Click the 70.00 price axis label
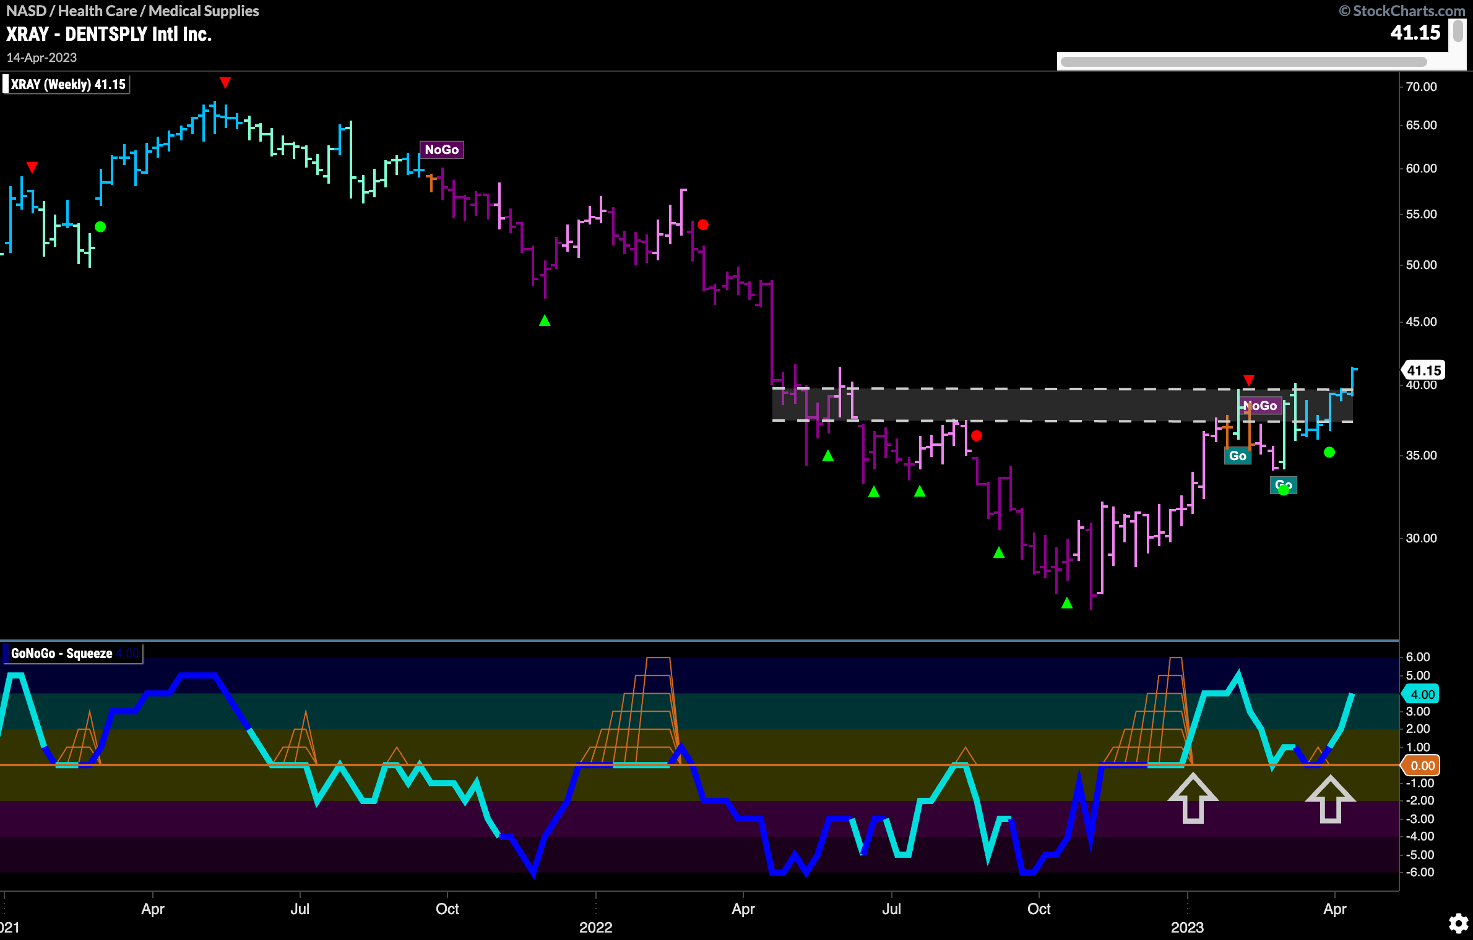The height and width of the screenshot is (940, 1473). [x=1421, y=87]
